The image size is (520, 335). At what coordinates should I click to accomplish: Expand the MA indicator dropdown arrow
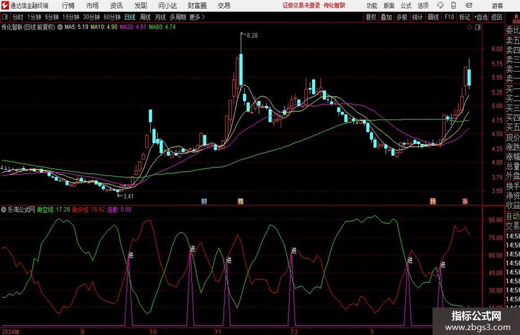click(60, 27)
